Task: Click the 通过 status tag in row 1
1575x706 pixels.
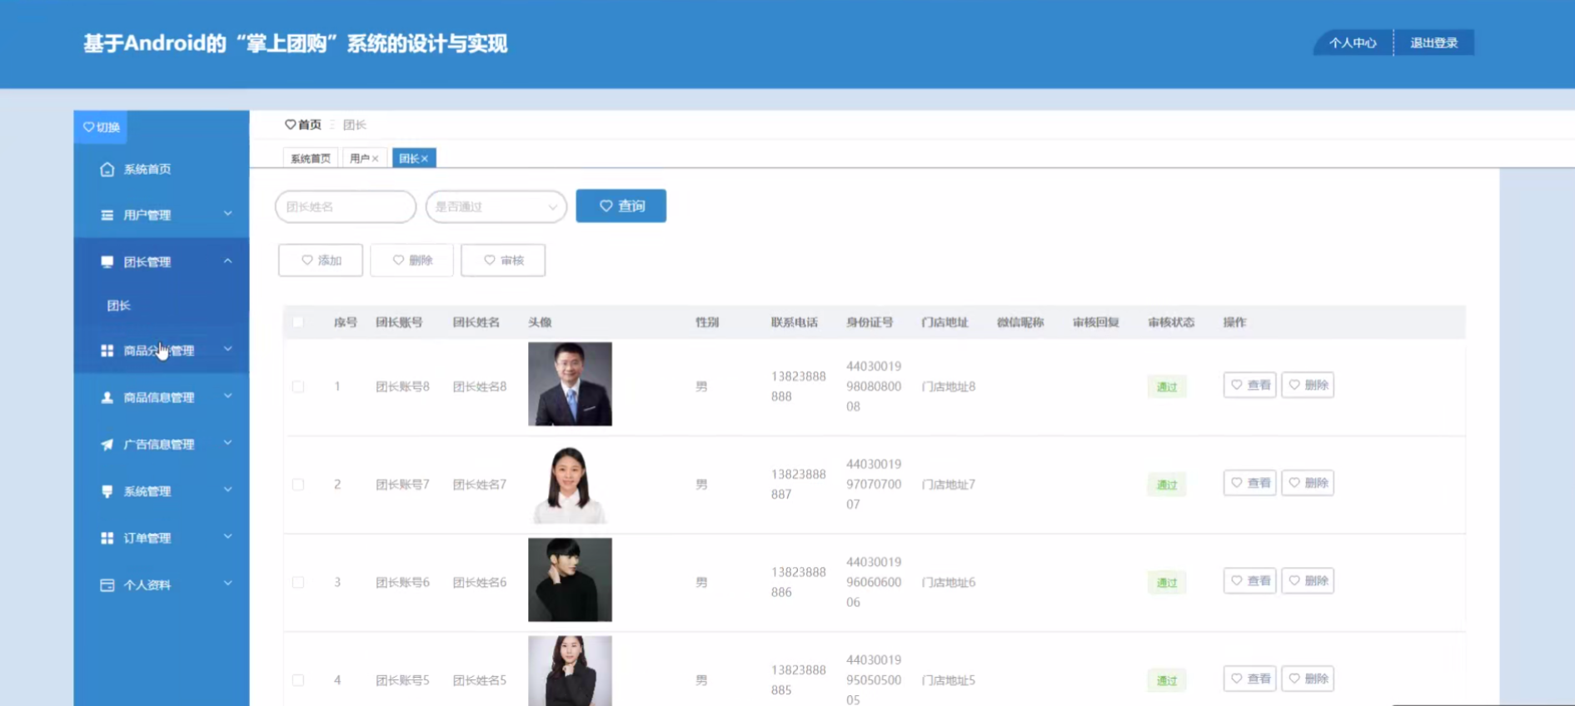Action: (1167, 386)
